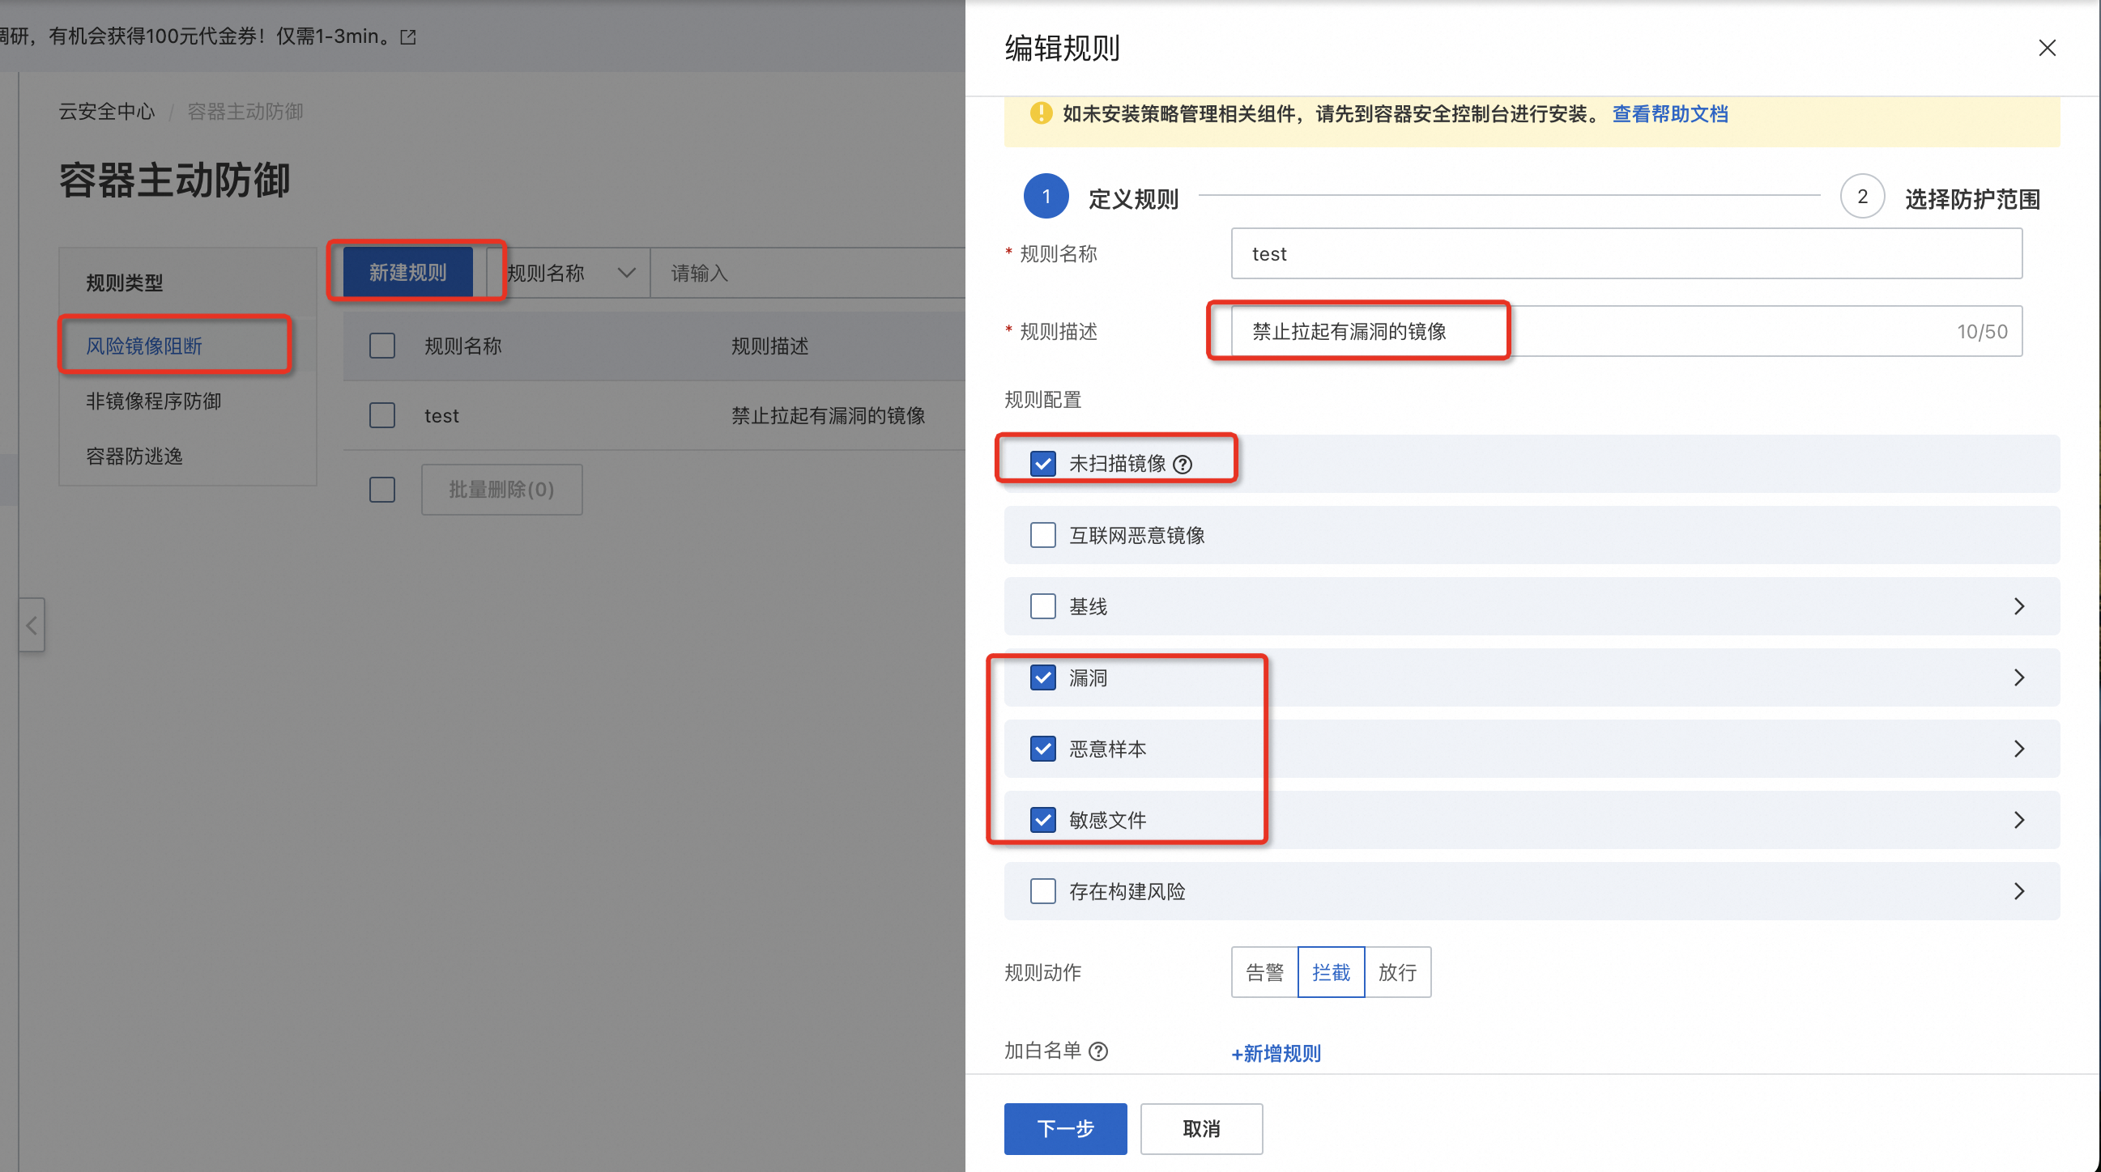2101x1172 pixels.
Task: Click step 2 circle 选择防护范围
Action: [x=1862, y=197]
